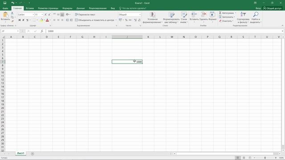Toggle top vertical alignment
The height and width of the screenshot is (160, 285).
coord(54,15)
